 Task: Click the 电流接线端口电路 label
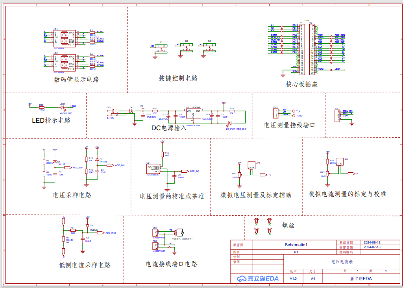point(172,264)
